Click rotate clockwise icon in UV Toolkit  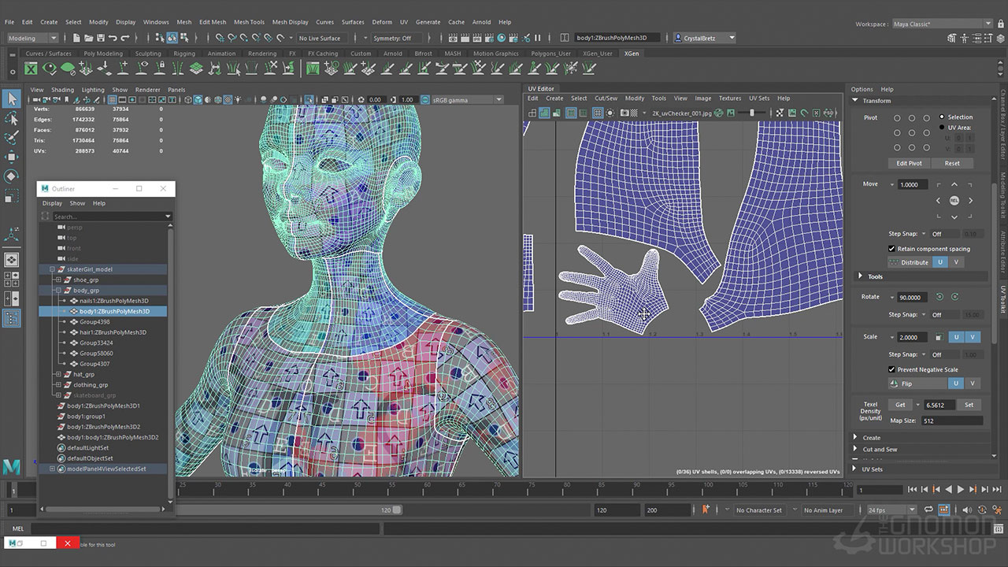[x=954, y=297]
